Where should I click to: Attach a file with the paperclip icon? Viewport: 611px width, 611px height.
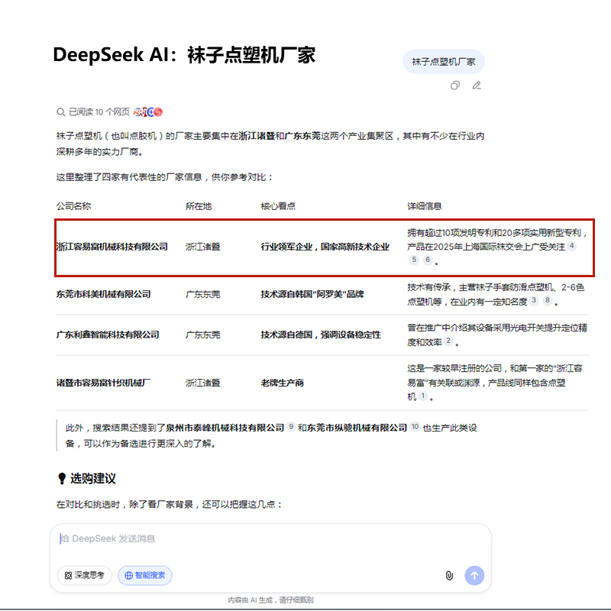449,576
